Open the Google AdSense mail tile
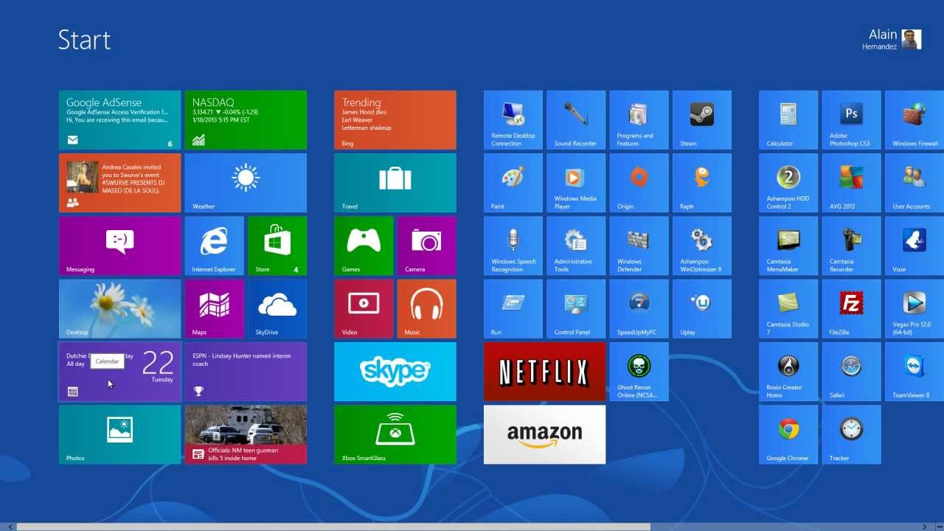Screen dimensions: 944x531 point(120,120)
